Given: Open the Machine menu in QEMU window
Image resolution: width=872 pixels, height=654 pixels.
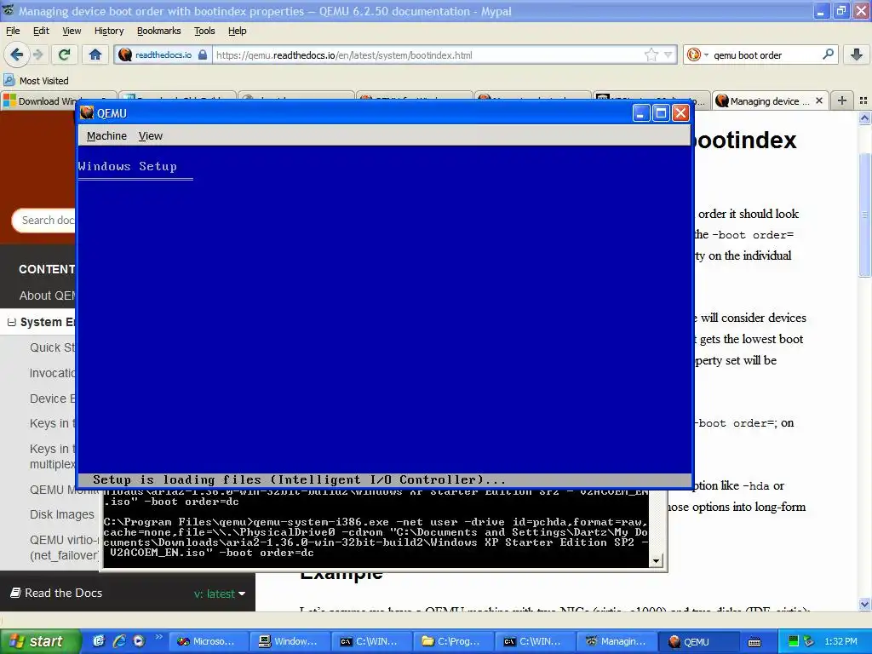Looking at the screenshot, I should [x=106, y=135].
